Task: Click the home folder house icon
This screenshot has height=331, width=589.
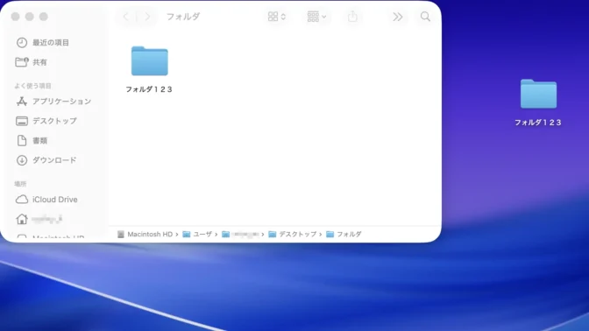Action: (22, 219)
